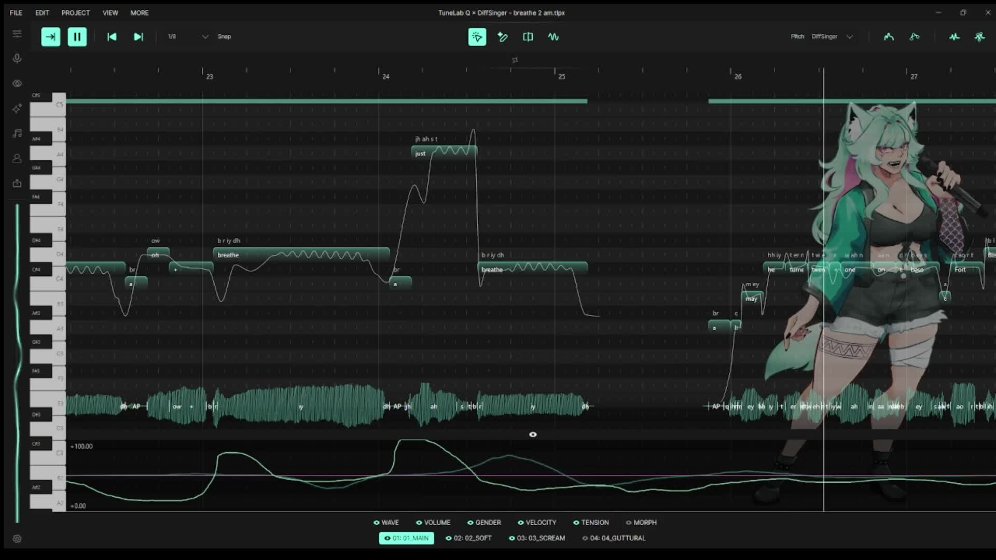Toggle WAVE visibility
Viewport: 996px width, 560px height.
click(x=386, y=523)
